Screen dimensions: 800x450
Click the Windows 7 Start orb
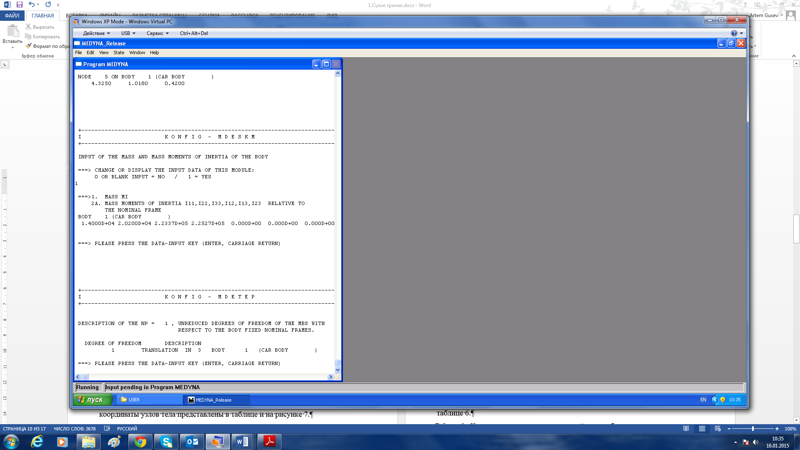coord(11,442)
